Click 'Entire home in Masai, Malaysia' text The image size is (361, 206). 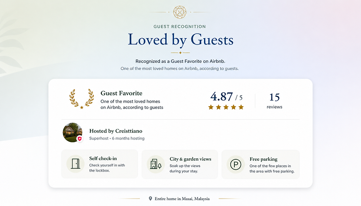tap(182, 199)
